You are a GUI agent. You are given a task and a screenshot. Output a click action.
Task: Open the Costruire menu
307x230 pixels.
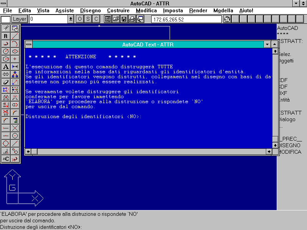tap(118, 11)
